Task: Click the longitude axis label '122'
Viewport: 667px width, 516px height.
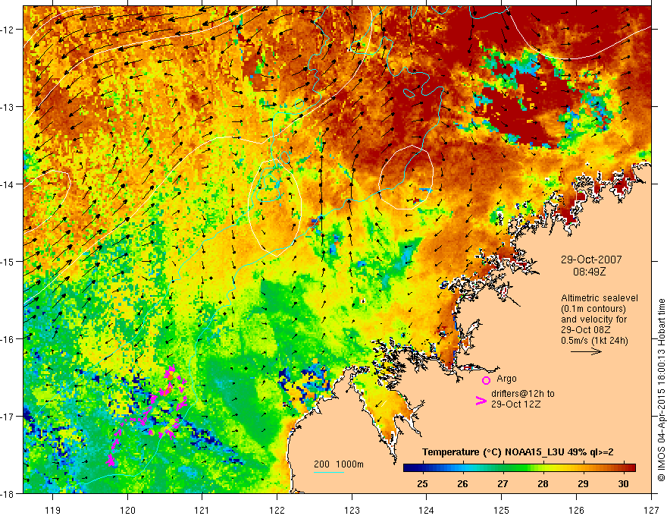Action: (x=277, y=510)
